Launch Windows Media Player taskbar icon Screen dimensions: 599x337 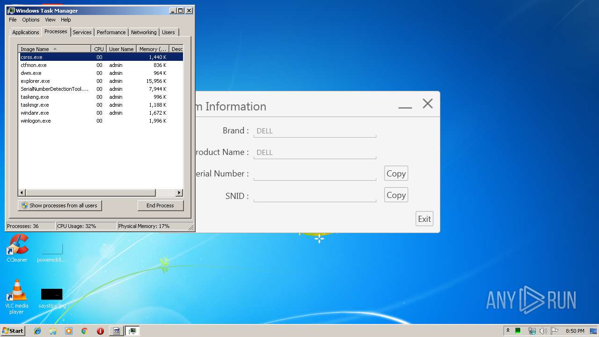[69, 331]
